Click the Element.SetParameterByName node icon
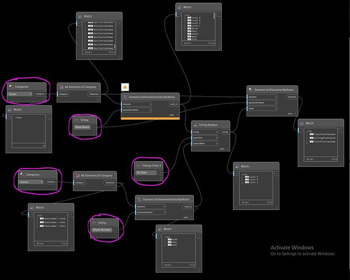 pyautogui.click(x=250, y=89)
